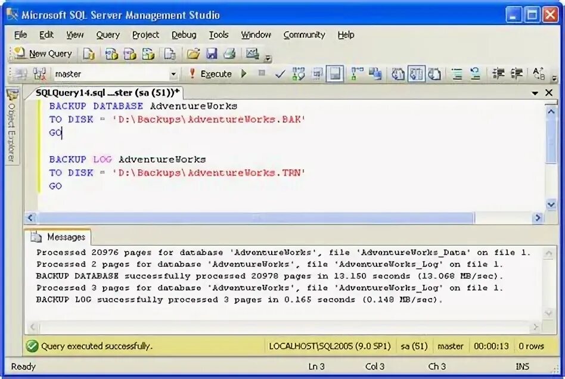Click the Query Options icon

click(316, 74)
